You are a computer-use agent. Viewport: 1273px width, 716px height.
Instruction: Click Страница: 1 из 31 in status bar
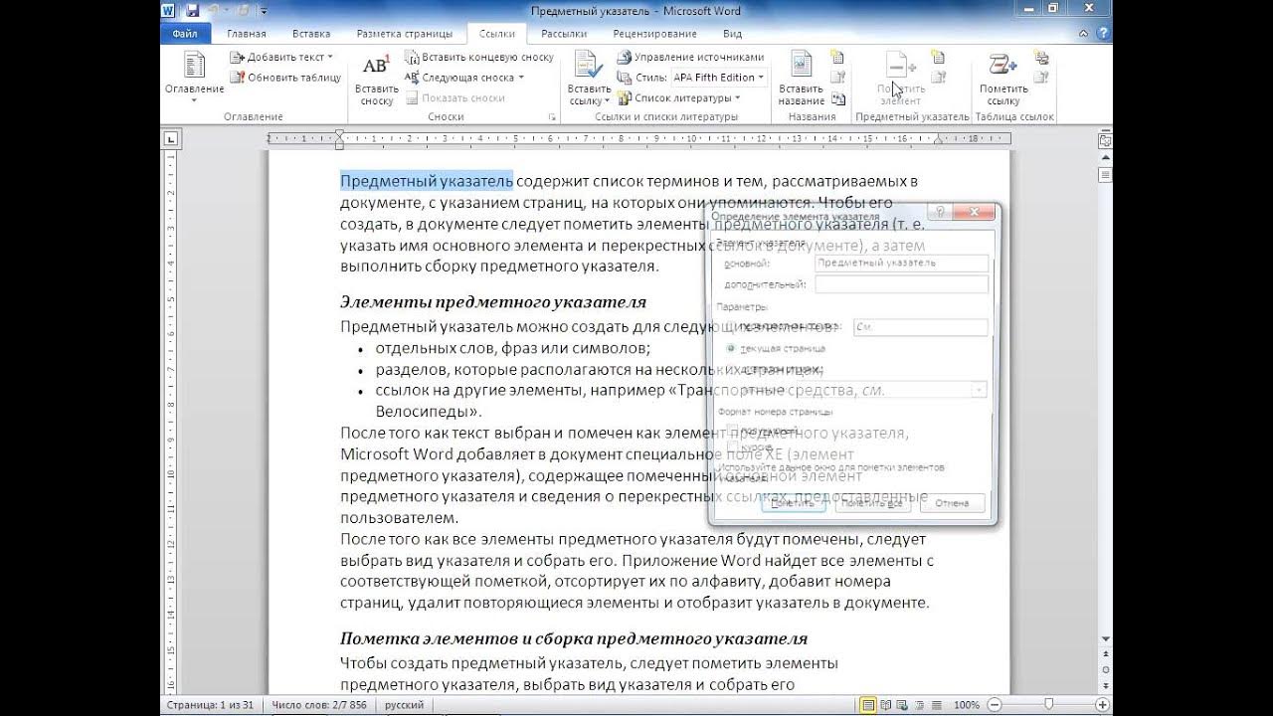point(210,705)
